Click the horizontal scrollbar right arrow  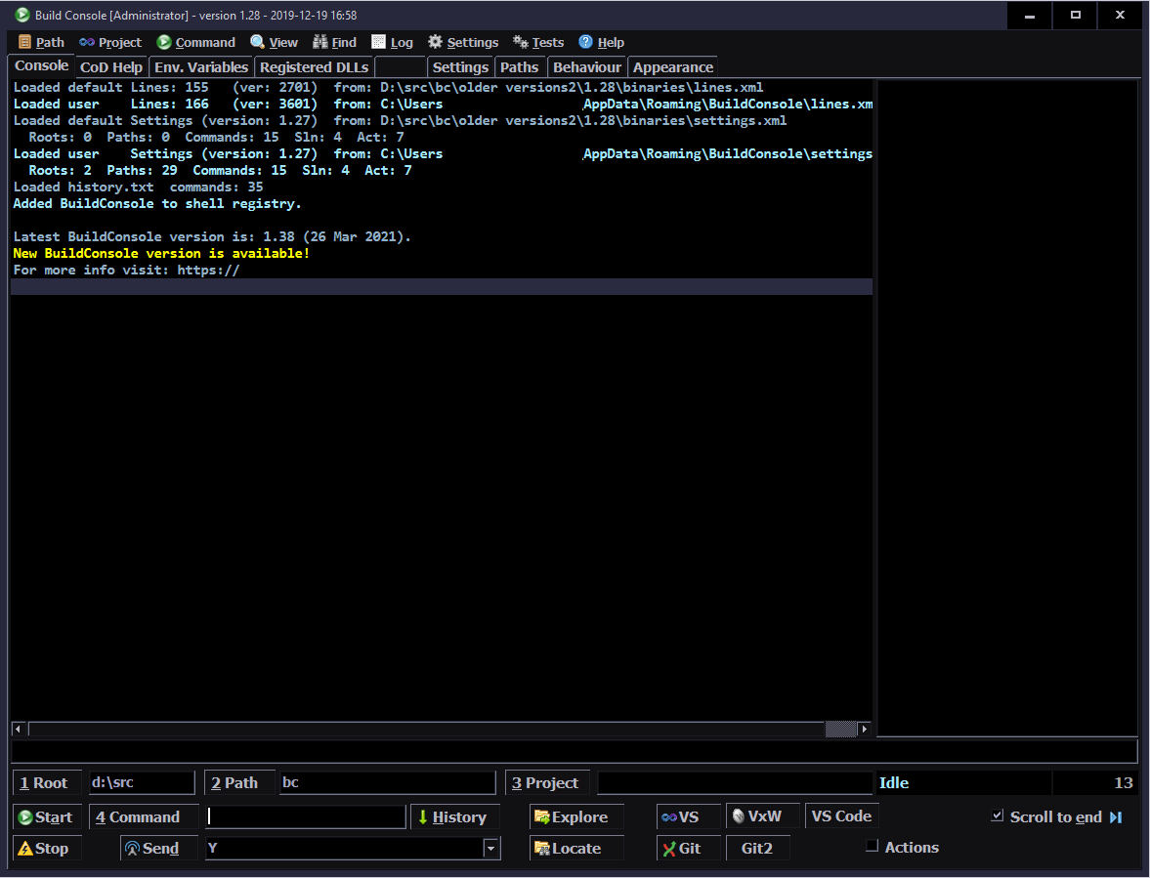864,729
